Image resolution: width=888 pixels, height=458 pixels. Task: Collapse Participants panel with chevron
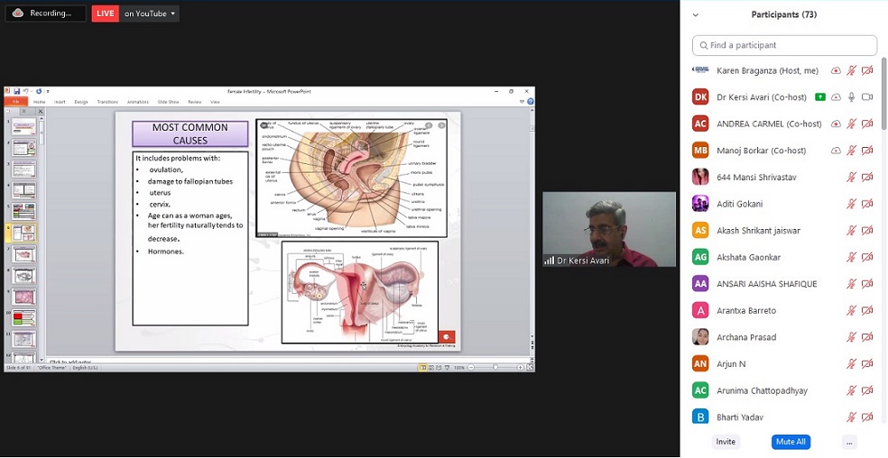[x=696, y=14]
